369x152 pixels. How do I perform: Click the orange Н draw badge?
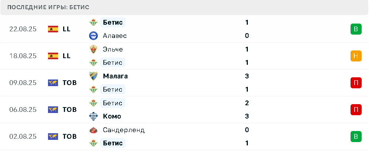click(356, 56)
